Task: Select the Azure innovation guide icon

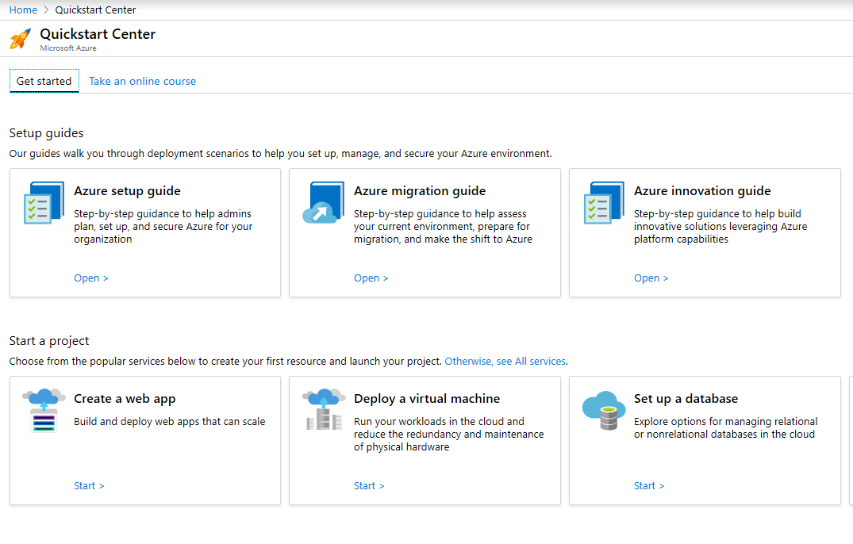Action: [x=604, y=204]
